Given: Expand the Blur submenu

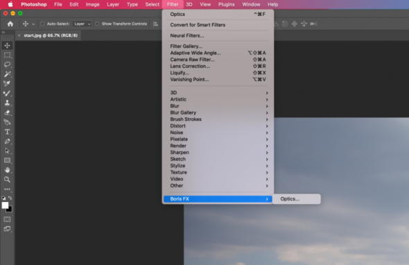Looking at the screenshot, I should [218, 106].
